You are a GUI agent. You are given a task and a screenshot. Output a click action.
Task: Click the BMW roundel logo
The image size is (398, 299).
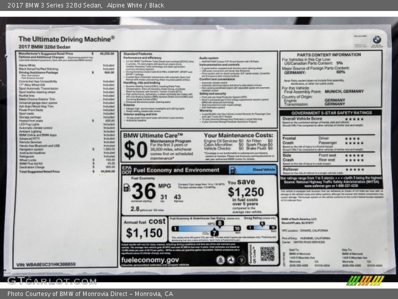tap(377, 39)
